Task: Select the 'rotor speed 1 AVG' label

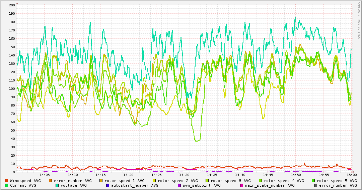Action: coord(125,181)
